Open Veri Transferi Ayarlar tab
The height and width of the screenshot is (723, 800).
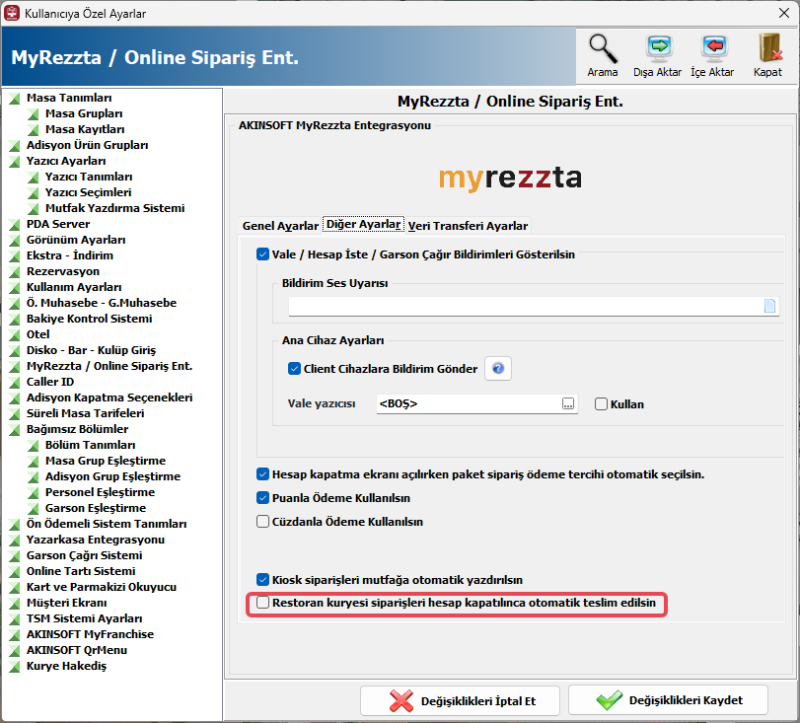pyautogui.click(x=468, y=226)
